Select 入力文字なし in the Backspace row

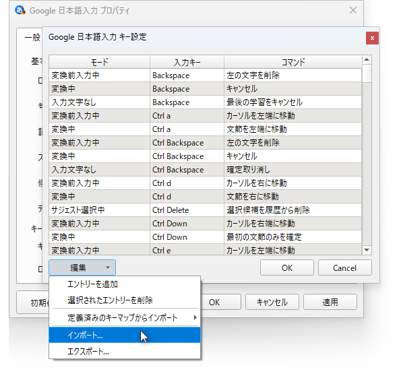click(x=99, y=102)
